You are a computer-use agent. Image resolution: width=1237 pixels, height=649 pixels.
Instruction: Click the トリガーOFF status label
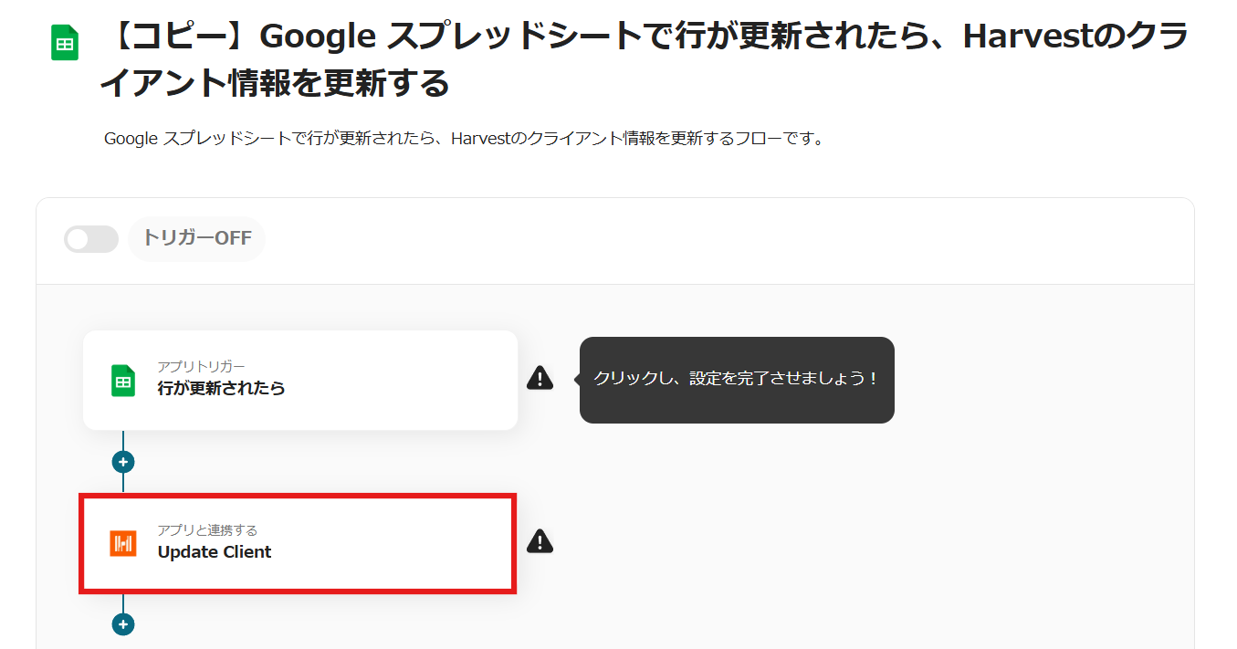tap(196, 238)
